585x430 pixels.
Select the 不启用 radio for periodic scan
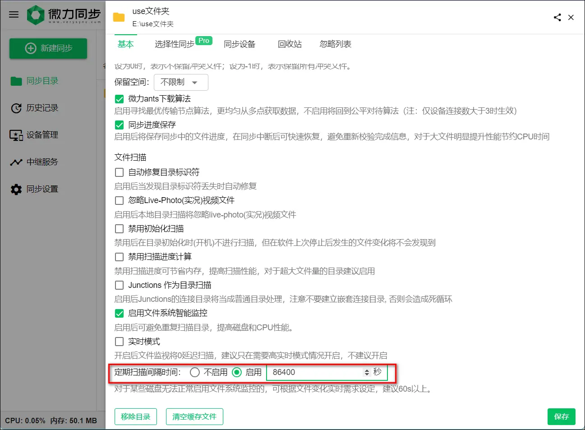194,372
